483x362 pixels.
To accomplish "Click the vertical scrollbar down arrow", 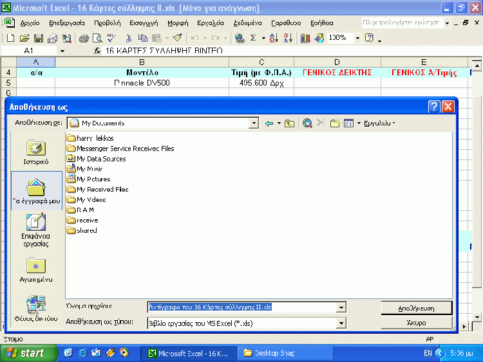I will (477, 317).
